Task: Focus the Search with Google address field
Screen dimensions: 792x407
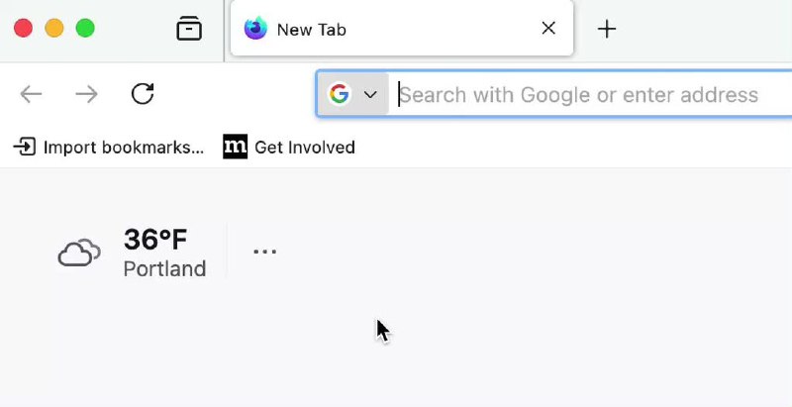Action: click(584, 95)
